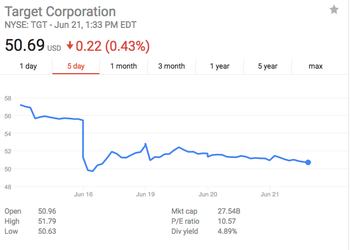Select the Jun 20 date marker

208,194
